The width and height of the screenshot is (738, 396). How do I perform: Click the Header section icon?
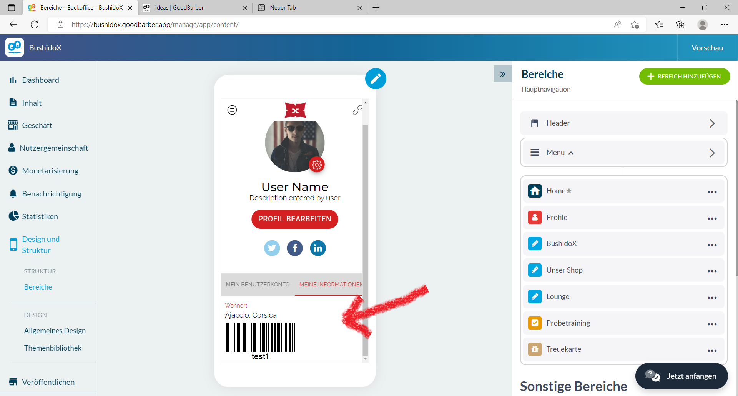pyautogui.click(x=535, y=123)
